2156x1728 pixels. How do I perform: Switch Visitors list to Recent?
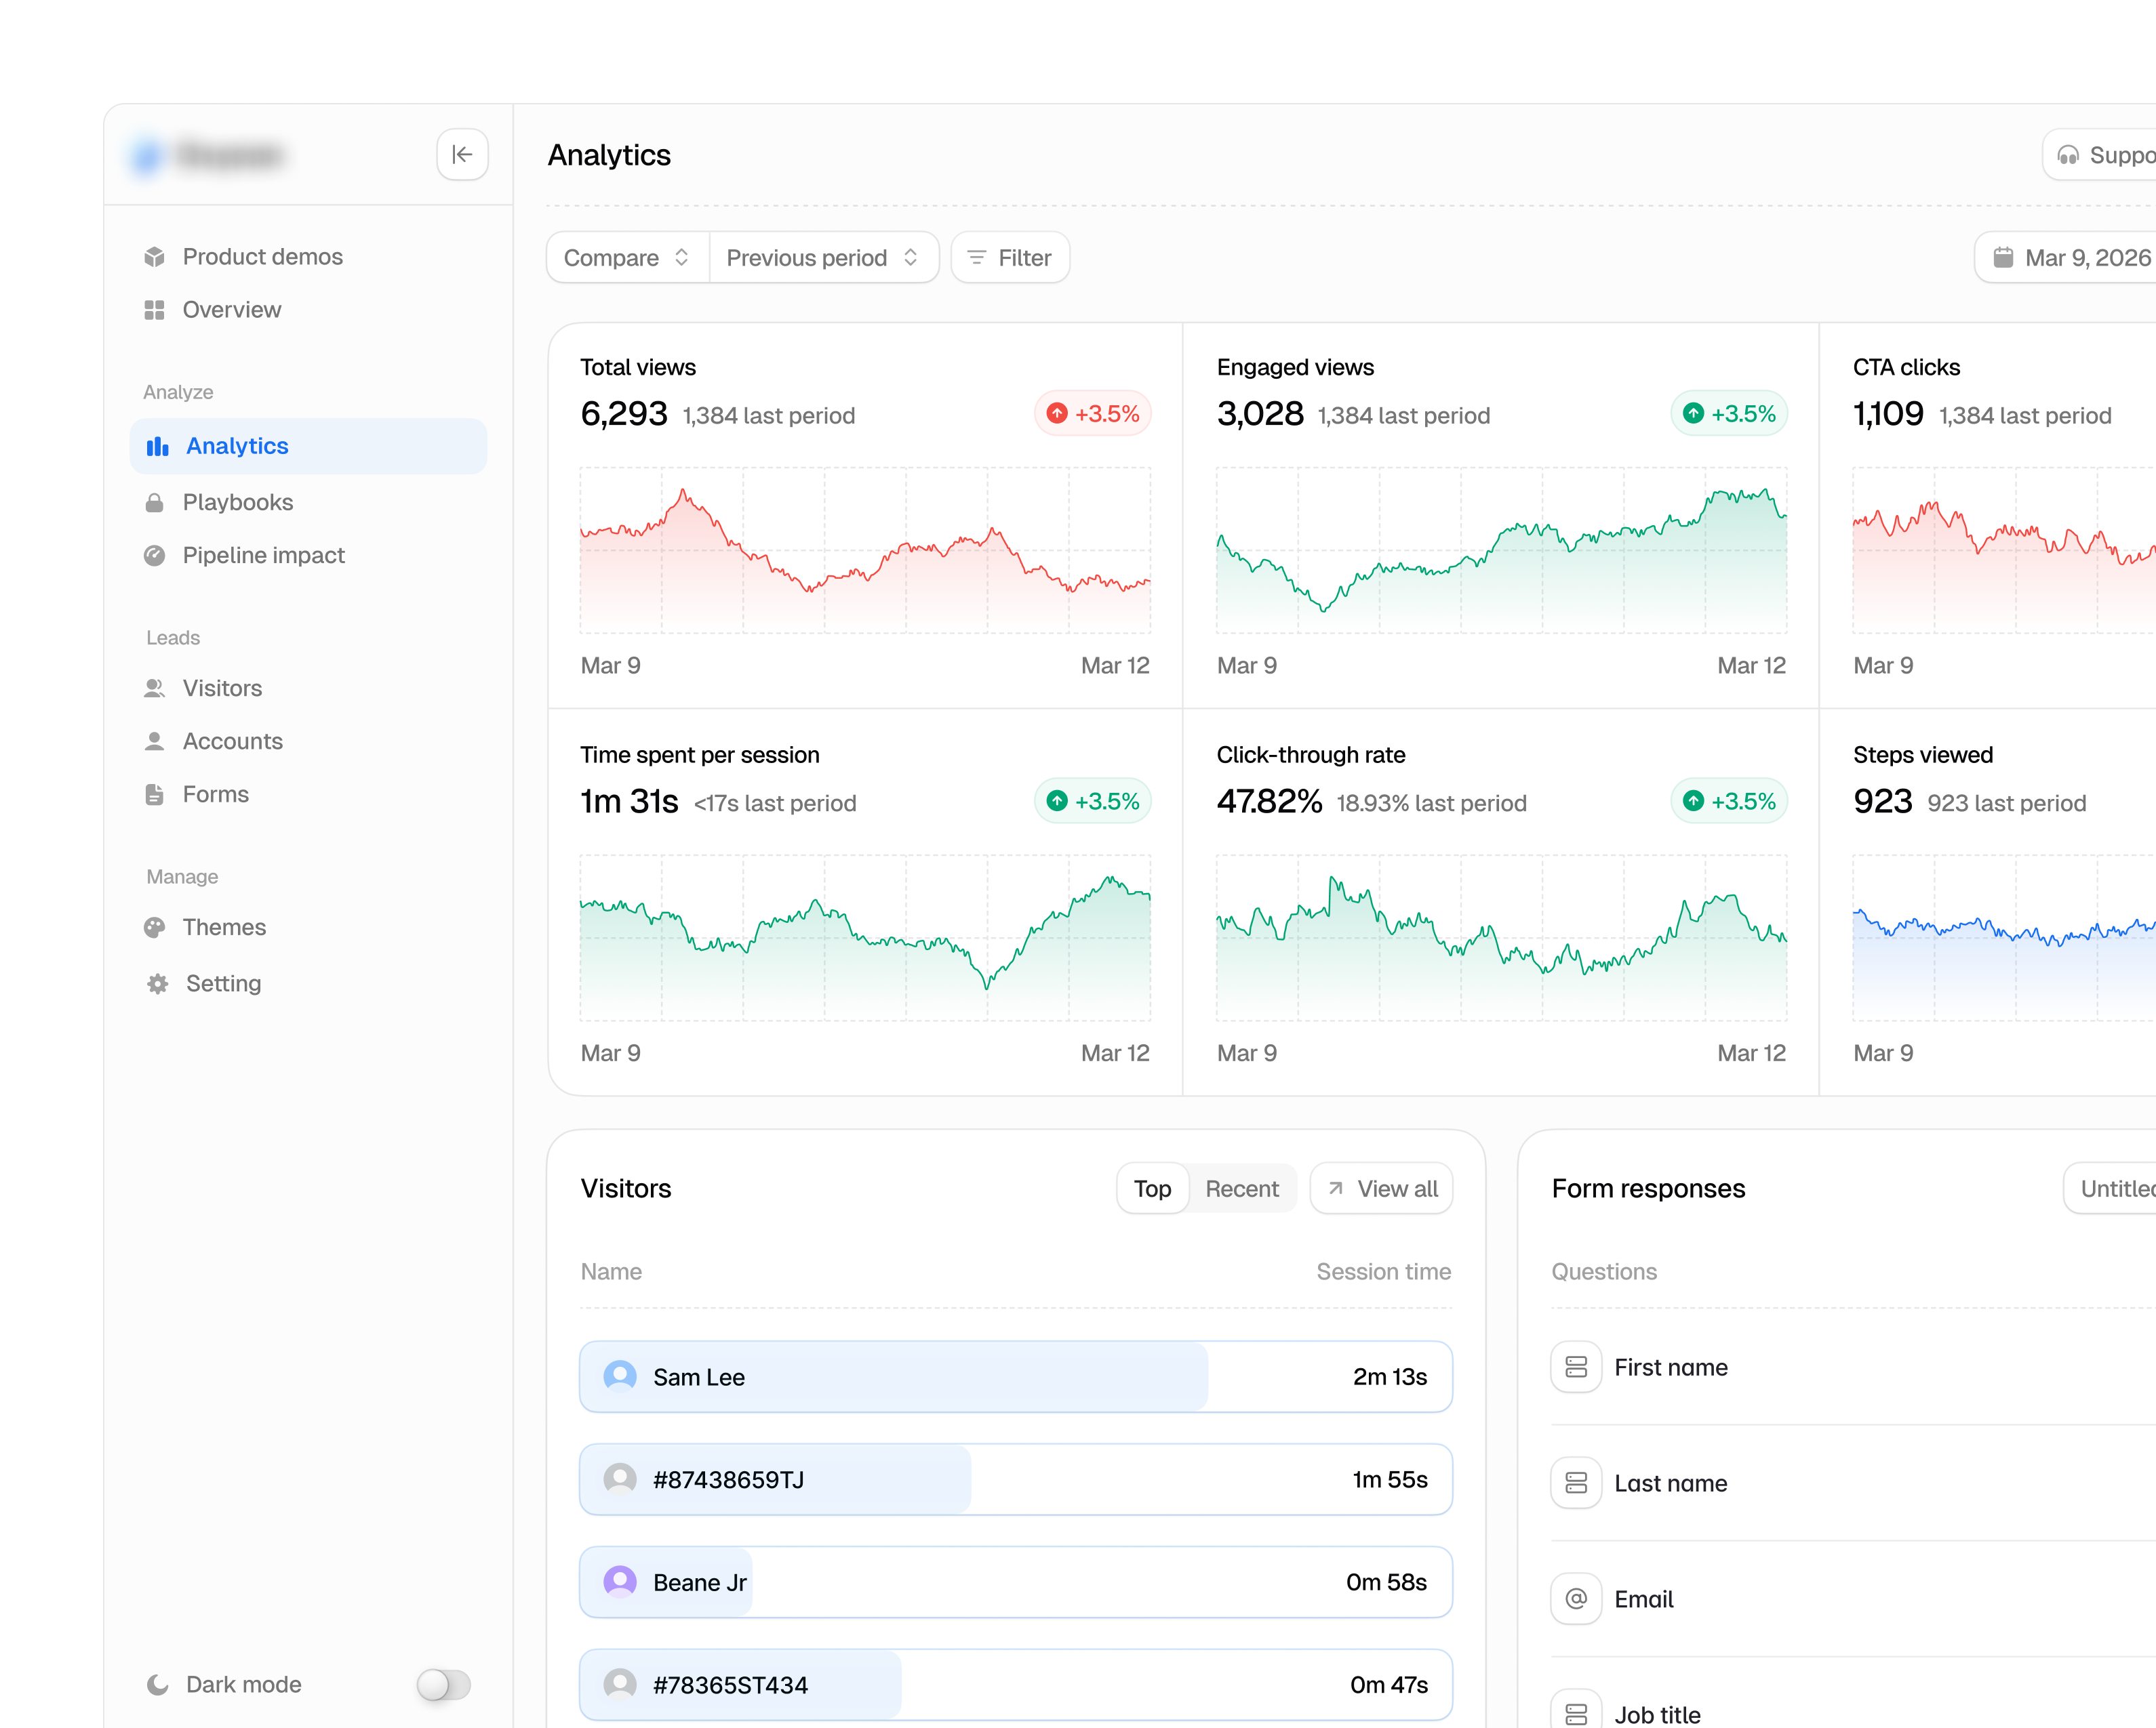coord(1241,1189)
